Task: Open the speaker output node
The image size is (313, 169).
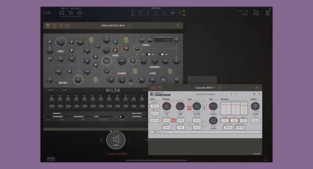Action: [x=116, y=140]
